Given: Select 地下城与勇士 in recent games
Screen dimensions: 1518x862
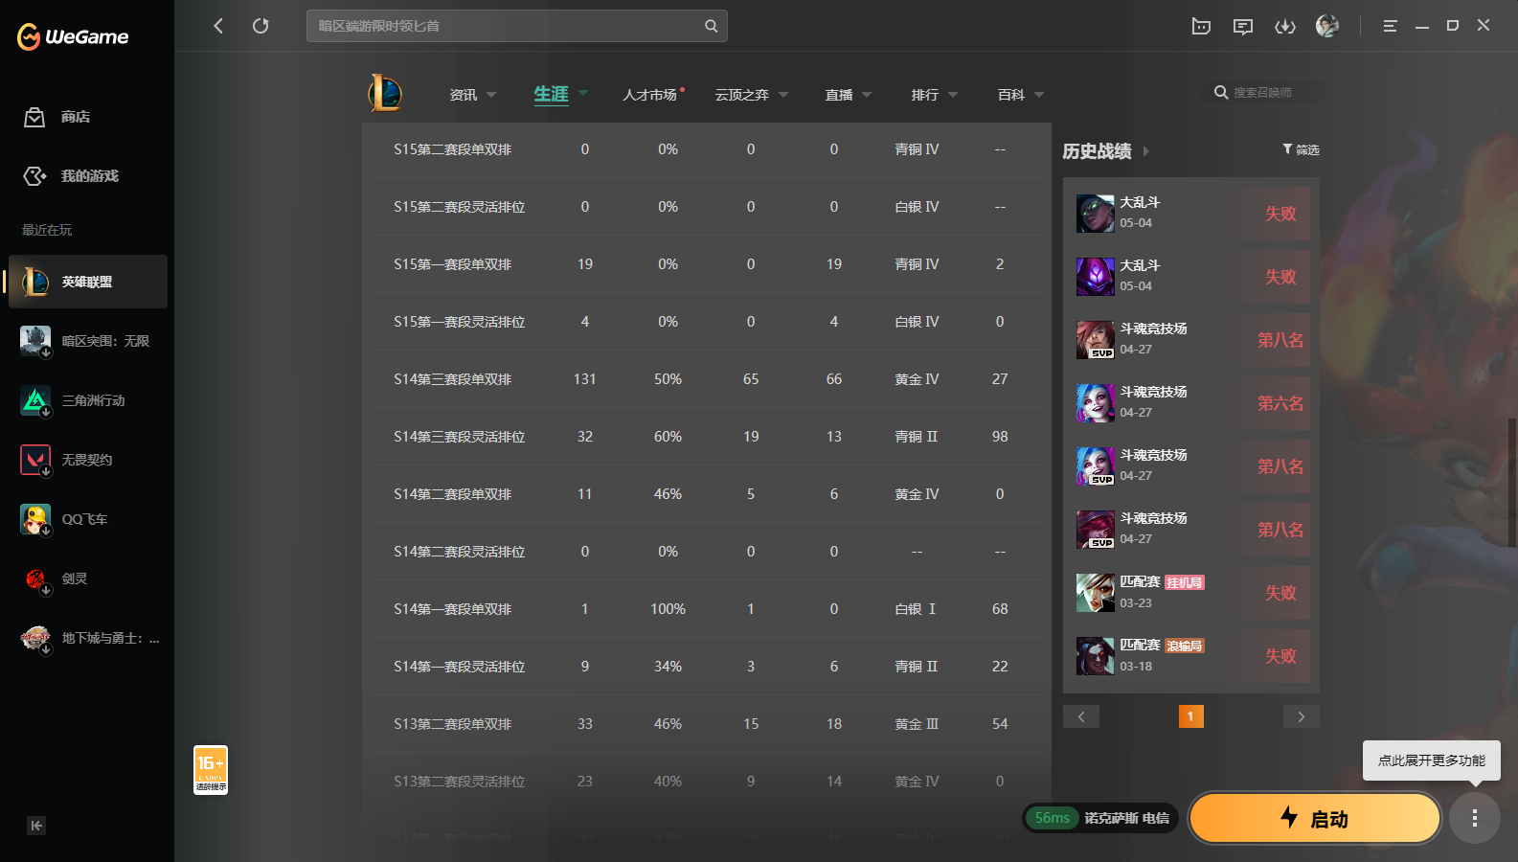Looking at the screenshot, I should pyautogui.click(x=88, y=638).
